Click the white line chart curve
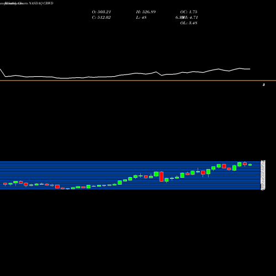This screenshot has height=276, width=276. [x=125, y=75]
